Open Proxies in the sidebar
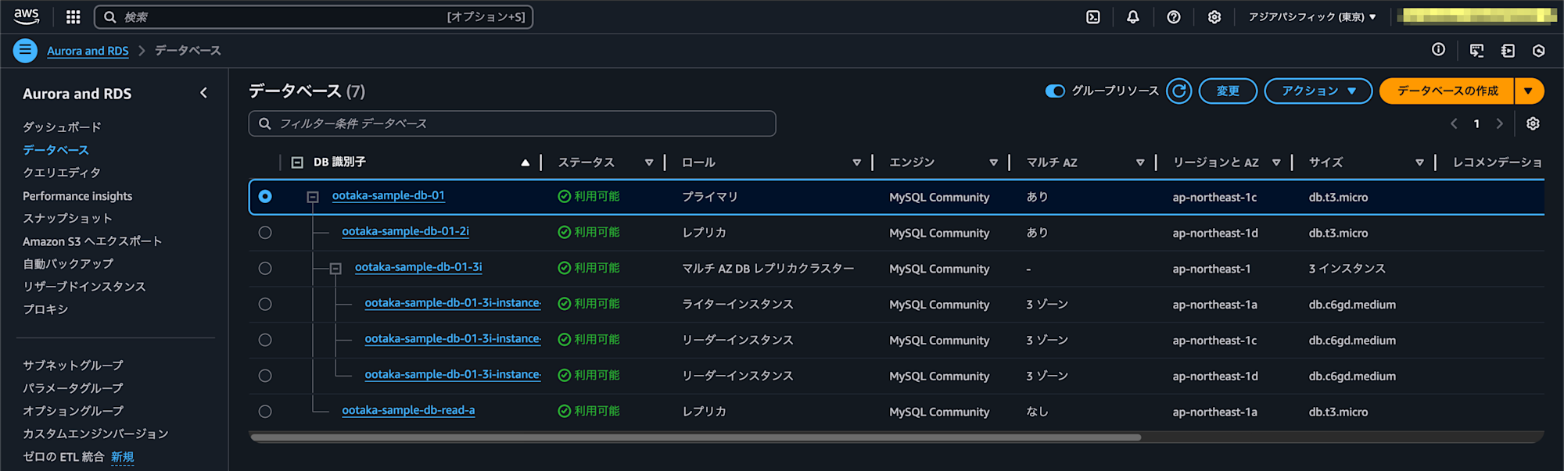This screenshot has width=1564, height=471. click(x=45, y=309)
